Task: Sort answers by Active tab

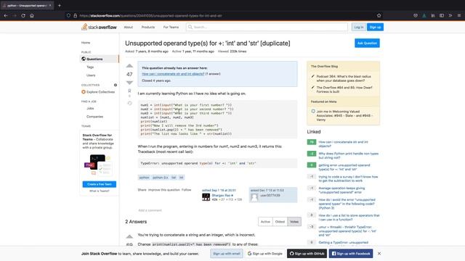Action: [265, 222]
